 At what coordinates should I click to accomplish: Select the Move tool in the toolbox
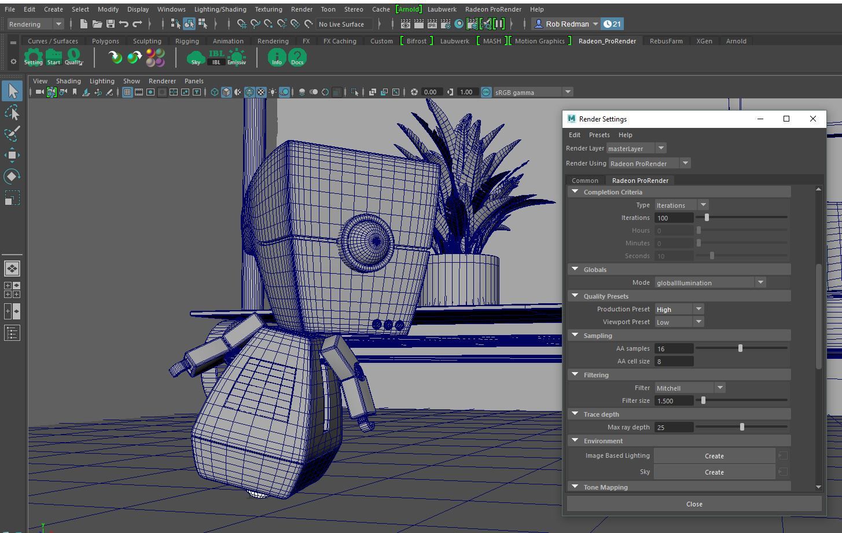pos(12,155)
